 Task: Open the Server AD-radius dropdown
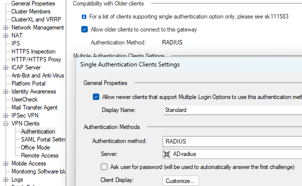click(x=232, y=154)
